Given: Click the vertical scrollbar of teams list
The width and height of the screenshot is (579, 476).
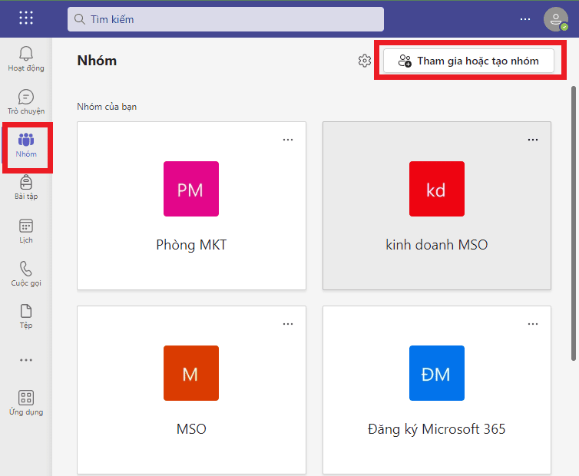Looking at the screenshot, I should click(x=574, y=223).
